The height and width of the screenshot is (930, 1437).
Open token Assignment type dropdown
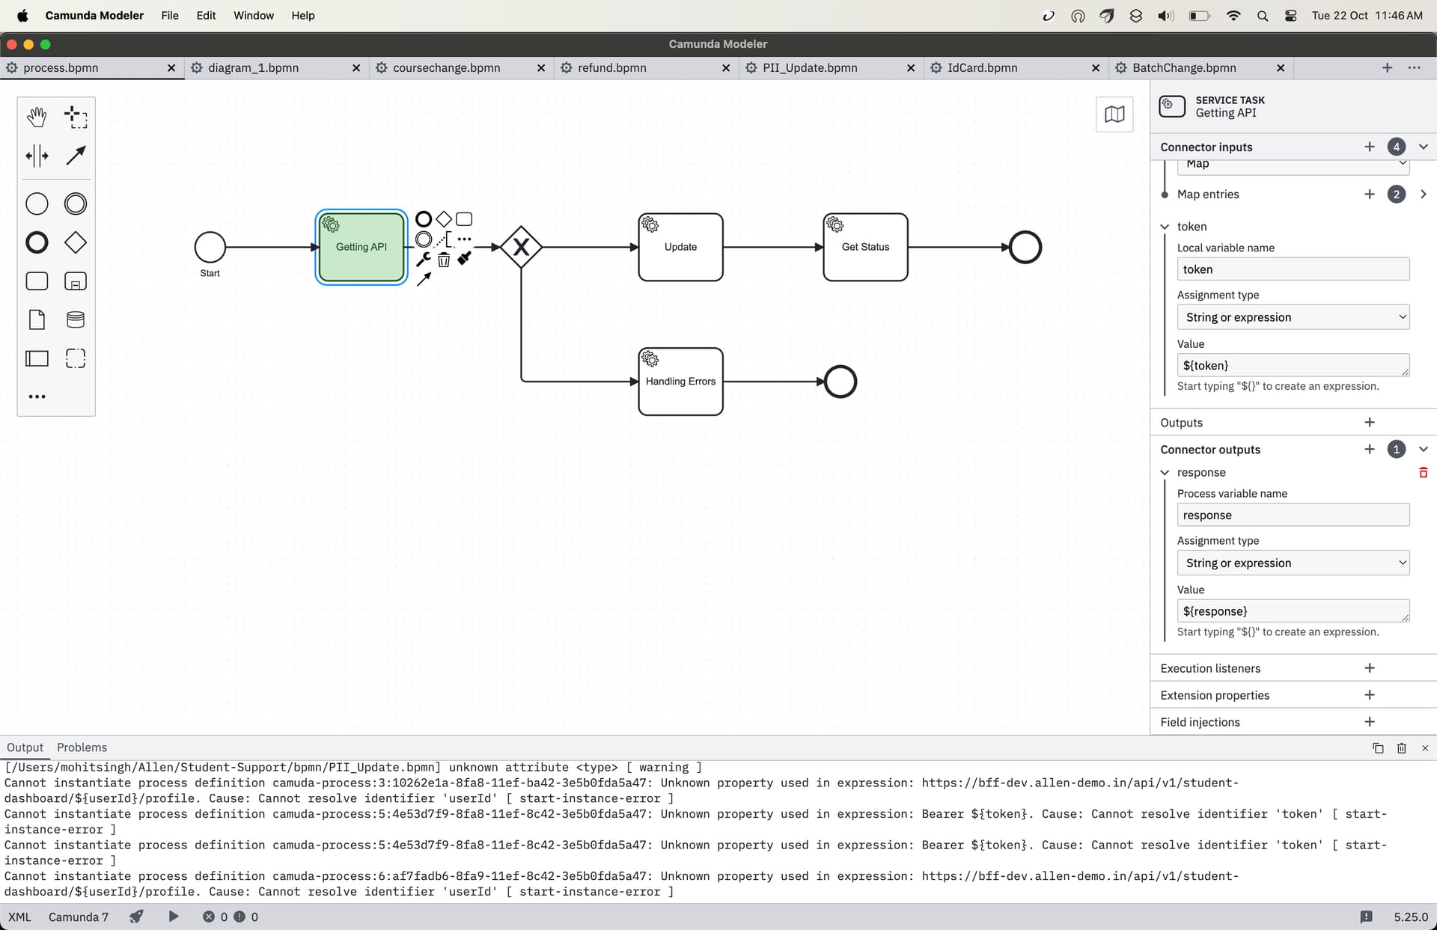click(1293, 317)
